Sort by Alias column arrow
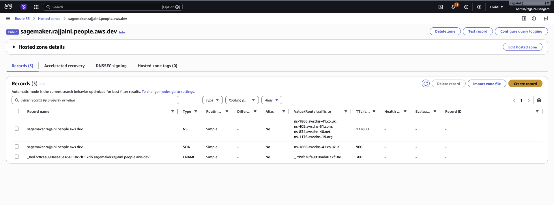Screen dimensions: 554x205 [284, 111]
